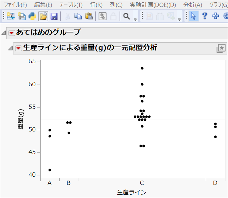
Task: Click the partly visible blue tool icon
Action: [x=225, y=16]
